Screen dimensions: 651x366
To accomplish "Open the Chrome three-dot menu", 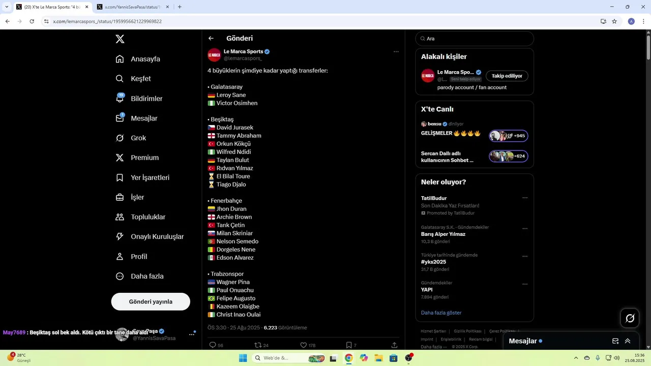I will (x=644, y=21).
